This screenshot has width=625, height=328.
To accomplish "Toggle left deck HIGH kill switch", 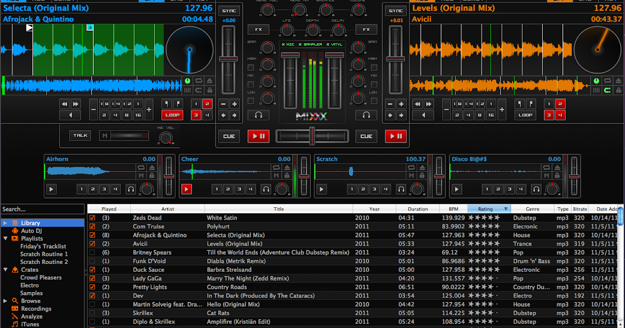I will 251,68.
